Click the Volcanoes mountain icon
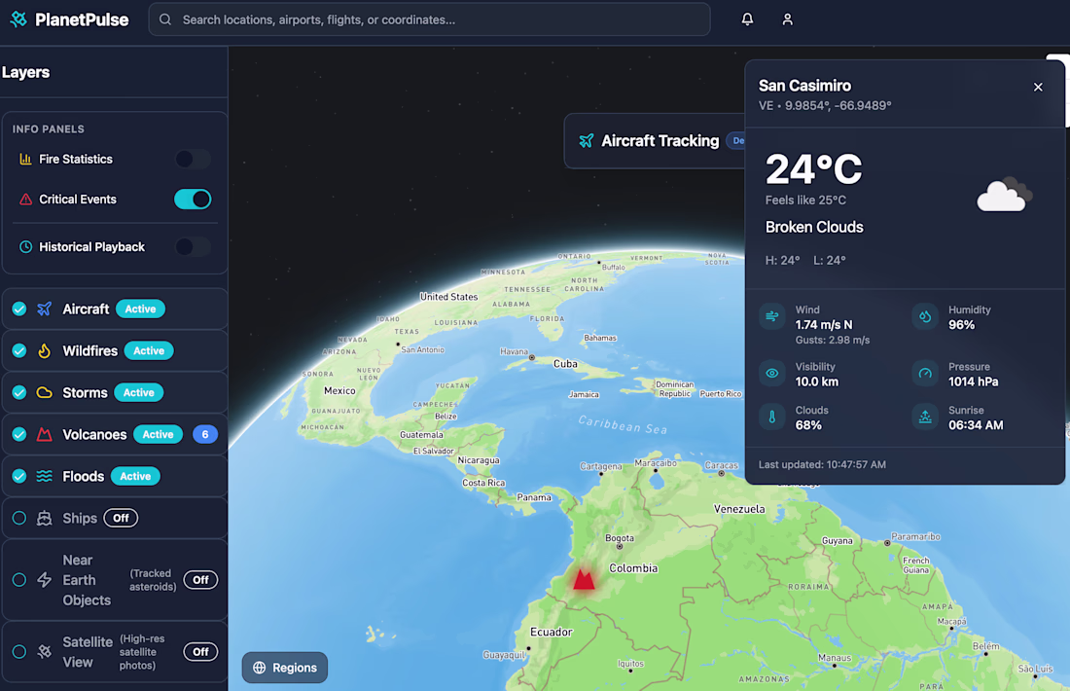 45,434
